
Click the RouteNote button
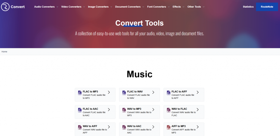267,7
